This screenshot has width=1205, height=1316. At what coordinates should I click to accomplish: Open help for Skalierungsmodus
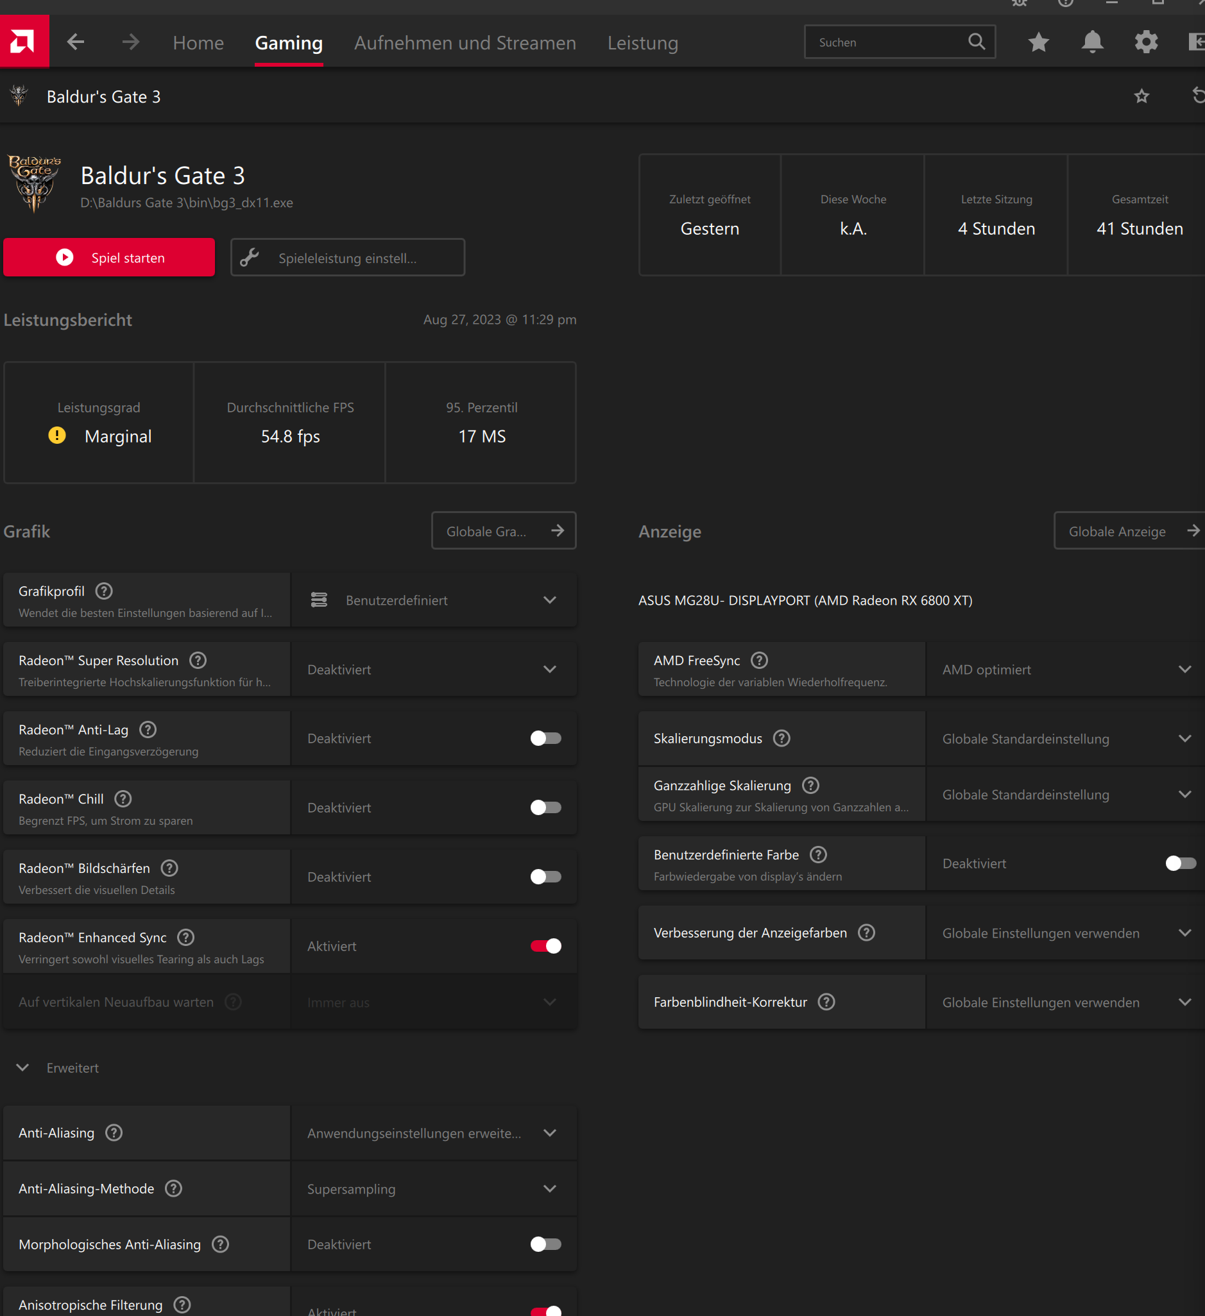click(781, 738)
